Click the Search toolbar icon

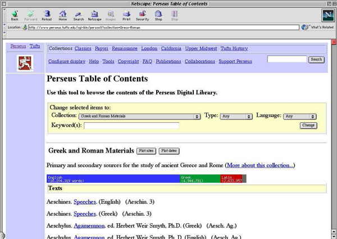[x=79, y=15]
